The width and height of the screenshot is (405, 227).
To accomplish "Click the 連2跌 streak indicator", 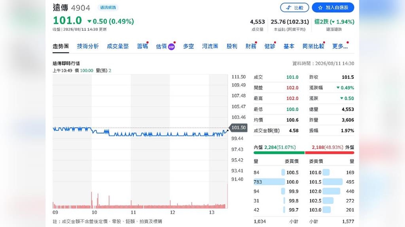I will tap(334, 22).
